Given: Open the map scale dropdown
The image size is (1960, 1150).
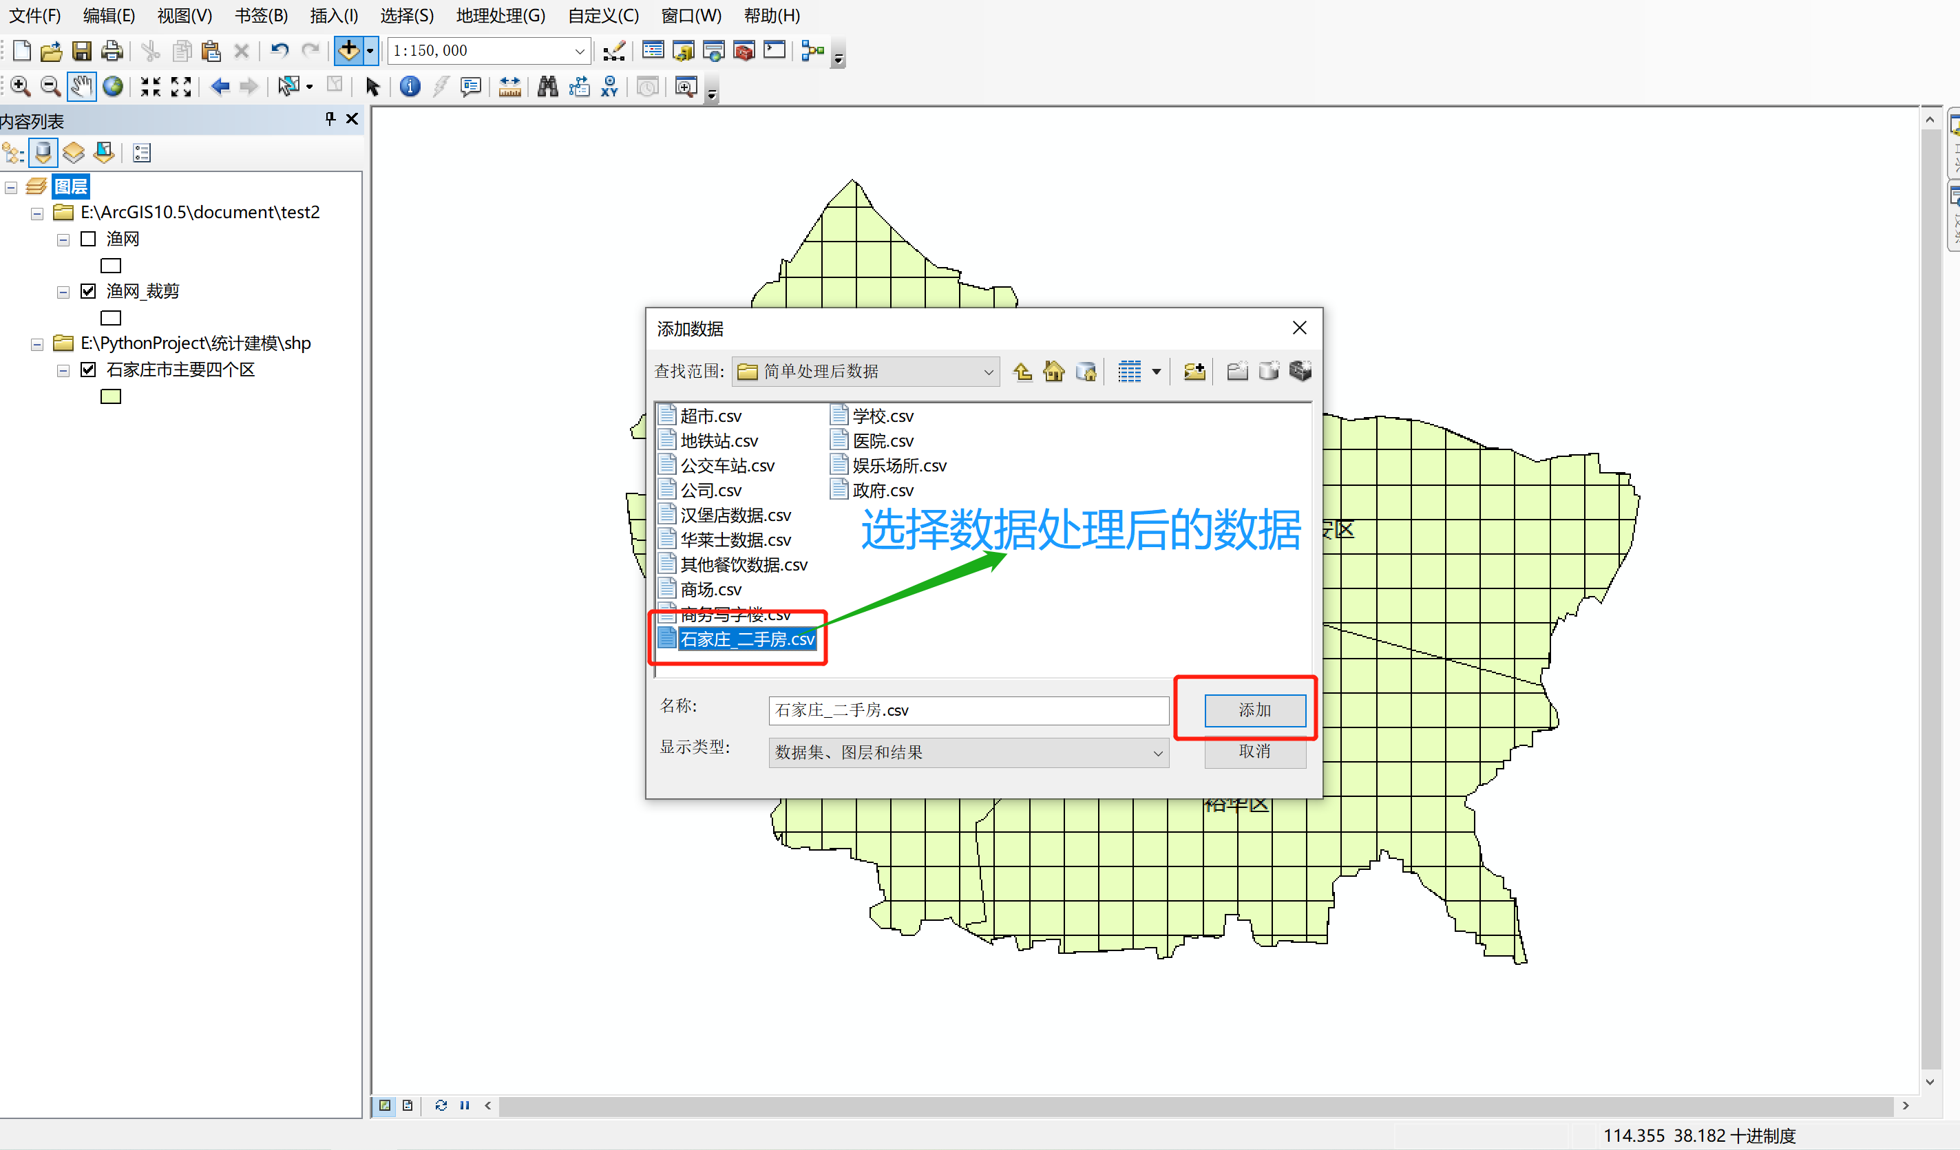Looking at the screenshot, I should click(580, 52).
